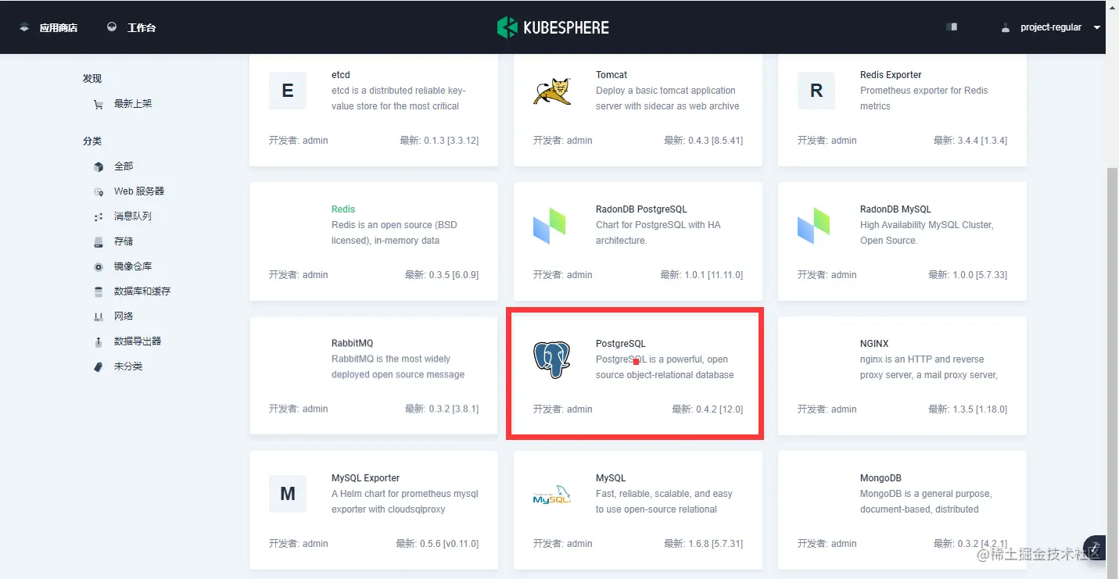Select the 数据库和缓存 category

(142, 291)
